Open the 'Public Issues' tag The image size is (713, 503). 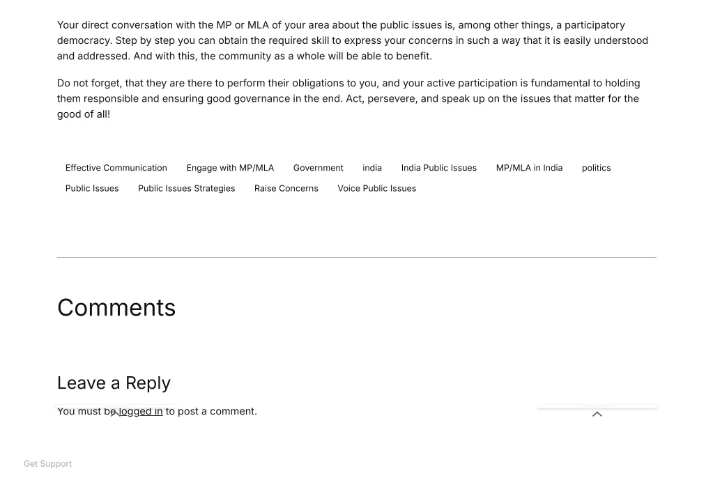(x=92, y=188)
